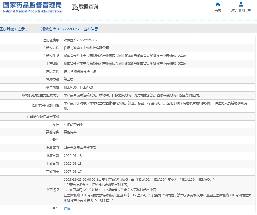Click the 注册证编号 label
Image resolution: width=257 pixels, height=215 pixels.
pos(51,40)
